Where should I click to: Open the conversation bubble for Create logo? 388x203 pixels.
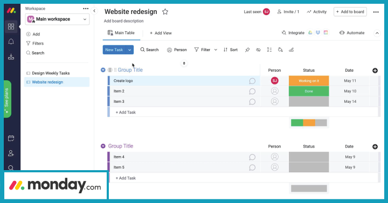point(252,81)
